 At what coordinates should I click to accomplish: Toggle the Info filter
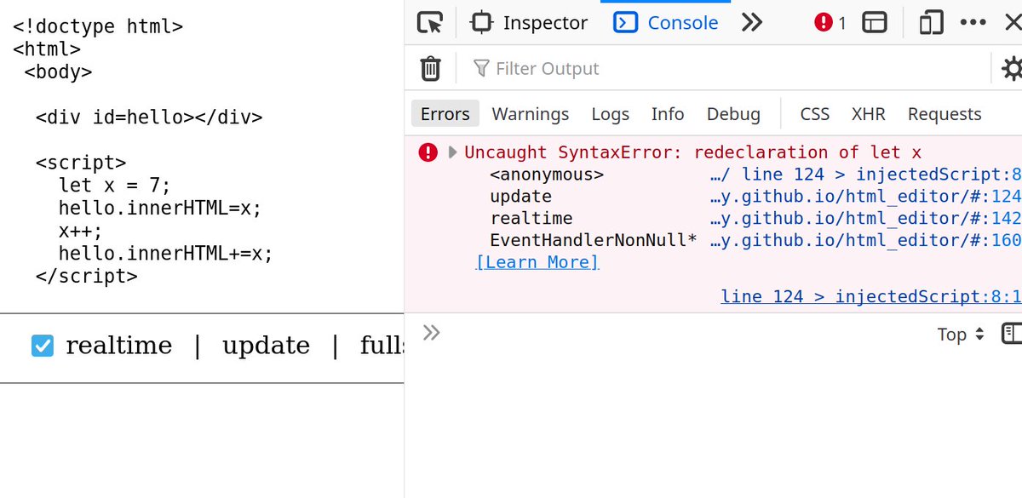[x=668, y=114]
